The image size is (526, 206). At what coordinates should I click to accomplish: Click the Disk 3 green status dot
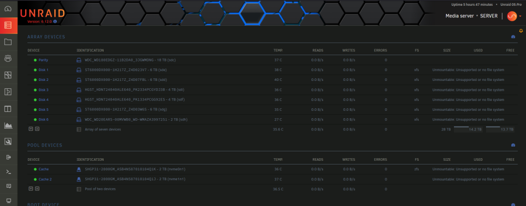pos(35,90)
